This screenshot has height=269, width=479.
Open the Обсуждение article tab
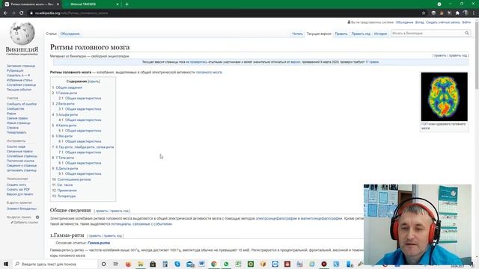pos(70,34)
